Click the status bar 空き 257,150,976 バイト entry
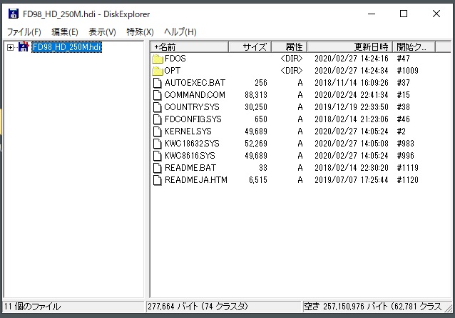 pyautogui.click(x=373, y=307)
